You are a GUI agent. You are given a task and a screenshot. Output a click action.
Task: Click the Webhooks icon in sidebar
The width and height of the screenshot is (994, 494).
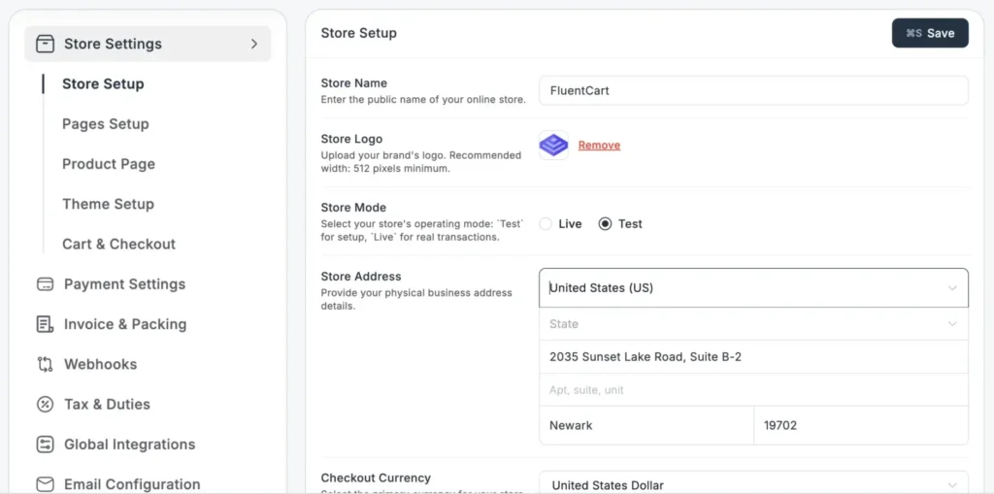pos(45,364)
